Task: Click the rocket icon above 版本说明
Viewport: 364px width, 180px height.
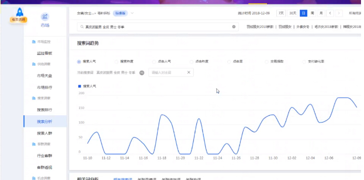Action: tap(20, 12)
